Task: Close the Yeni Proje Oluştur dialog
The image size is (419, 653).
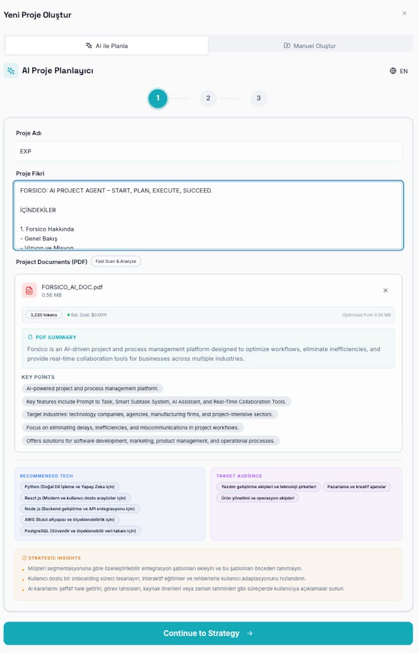Action: click(x=404, y=13)
